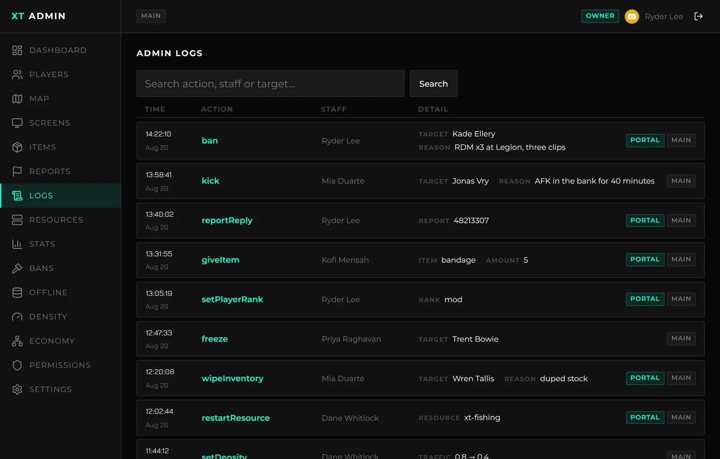This screenshot has width=720, height=459.
Task: Click PORTAL badge on reportReply row
Action: [645, 221]
